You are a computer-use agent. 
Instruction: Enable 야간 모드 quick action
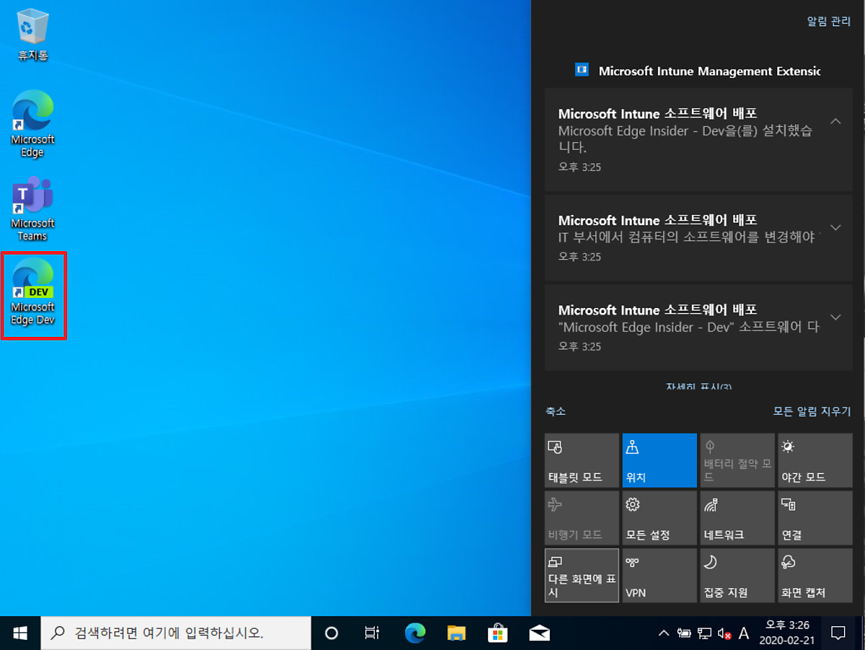coord(815,460)
